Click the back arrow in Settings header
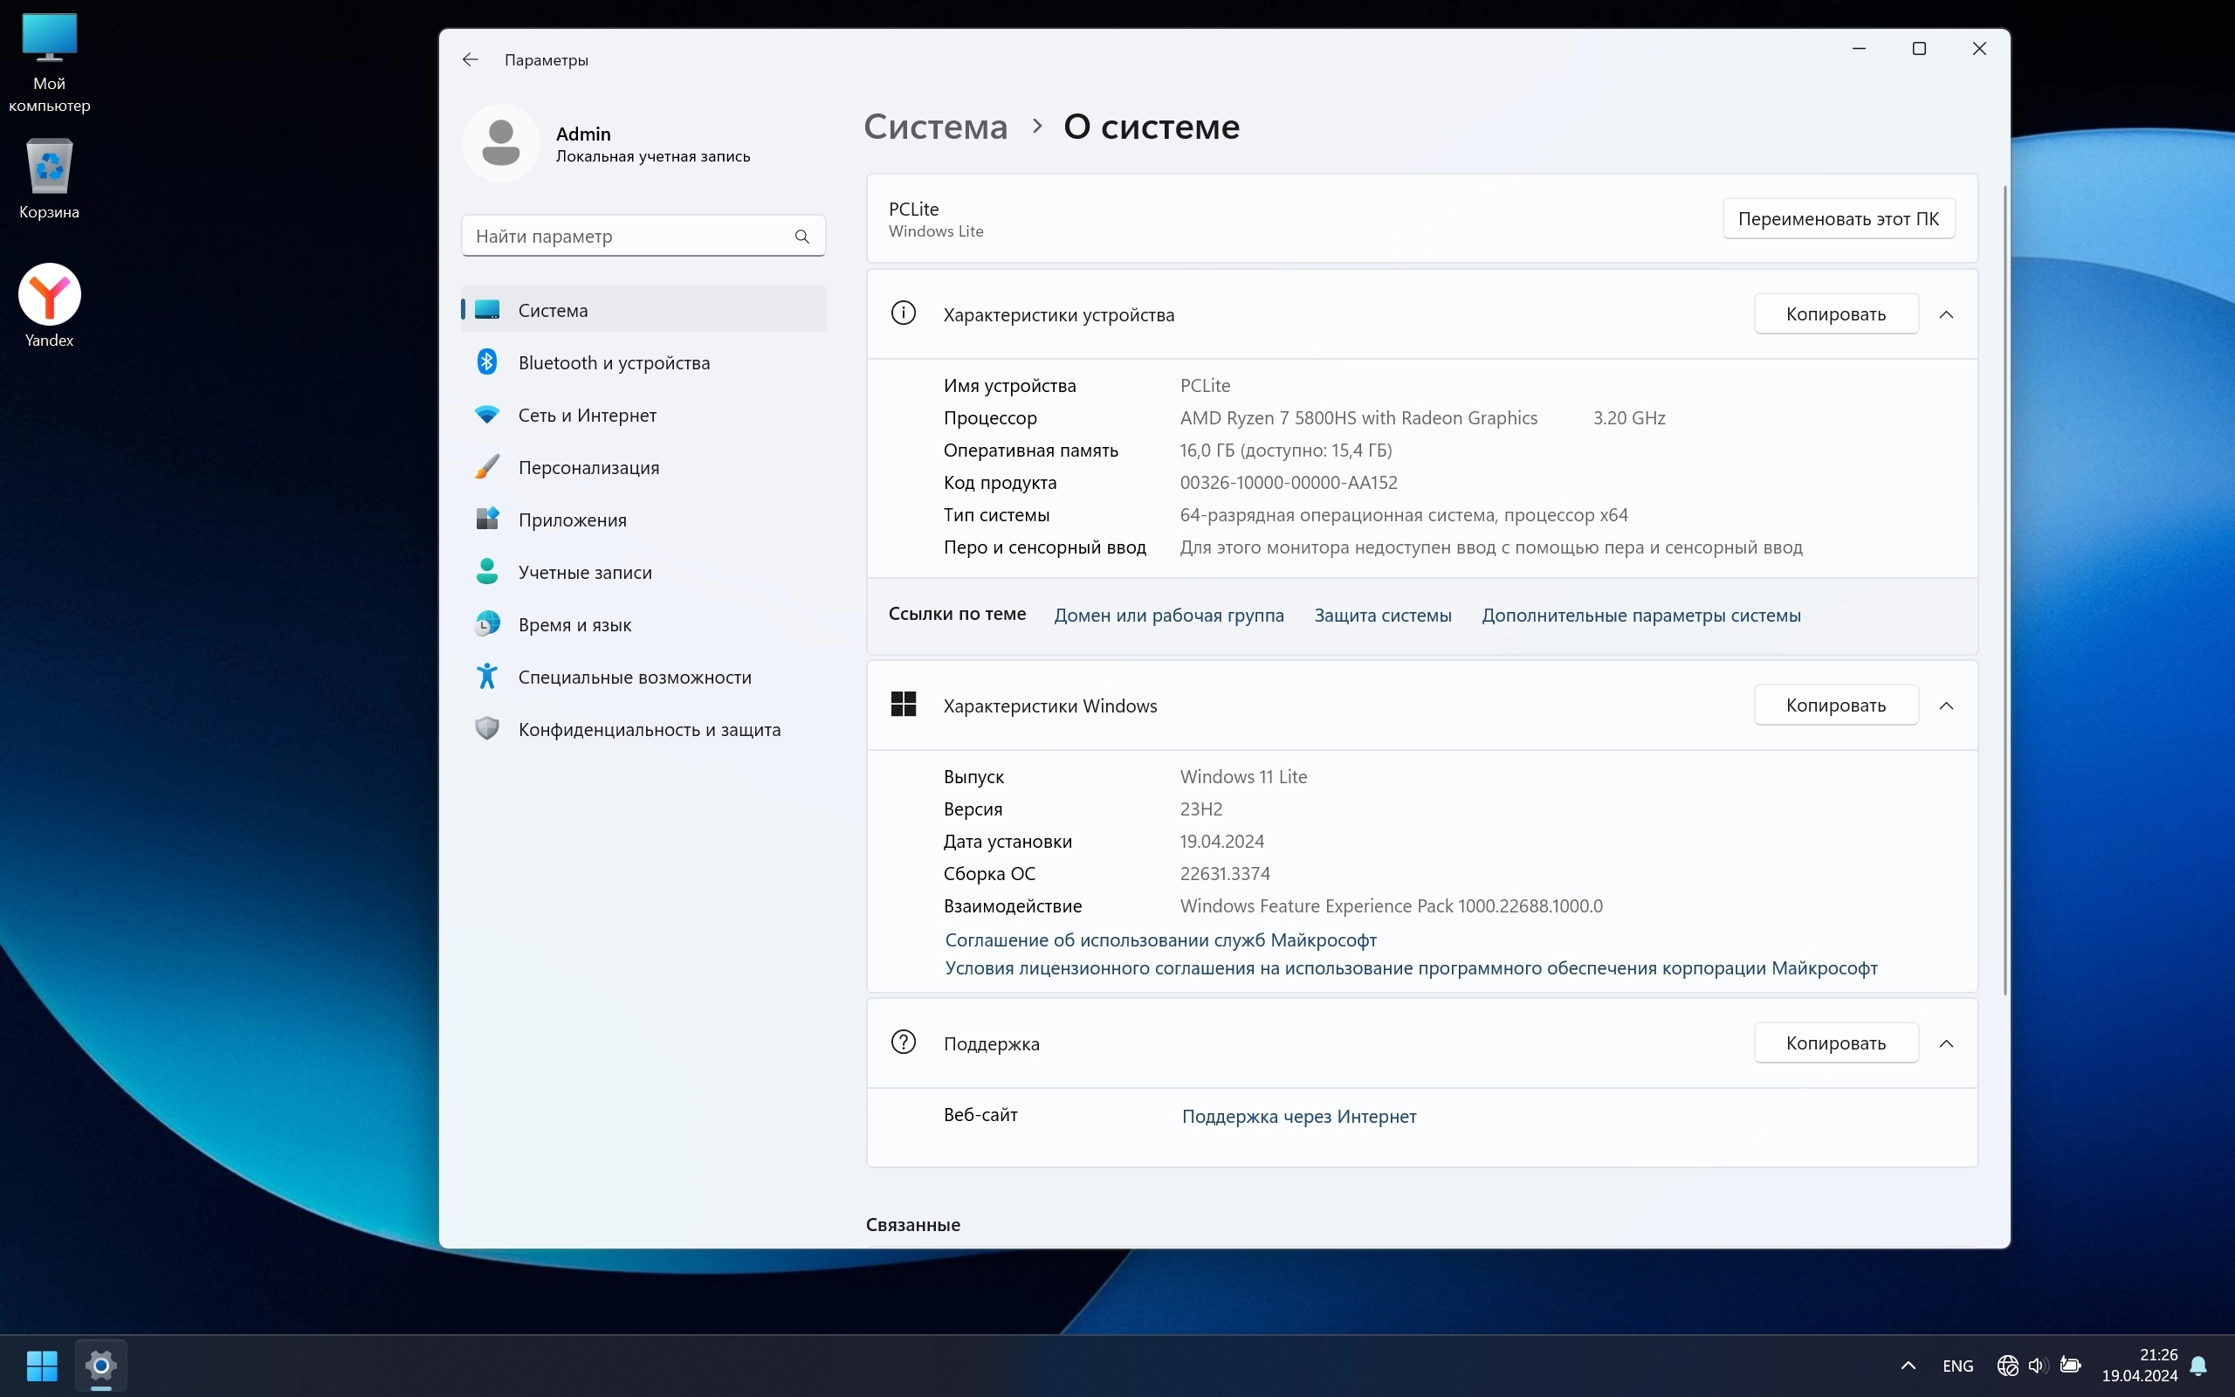2235x1397 pixels. [x=470, y=60]
